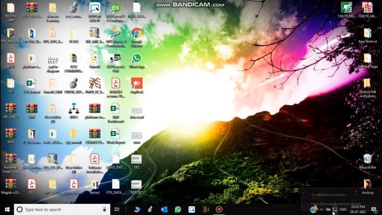
Task: Open WhatsApp from the taskbar
Action: [x=178, y=210]
